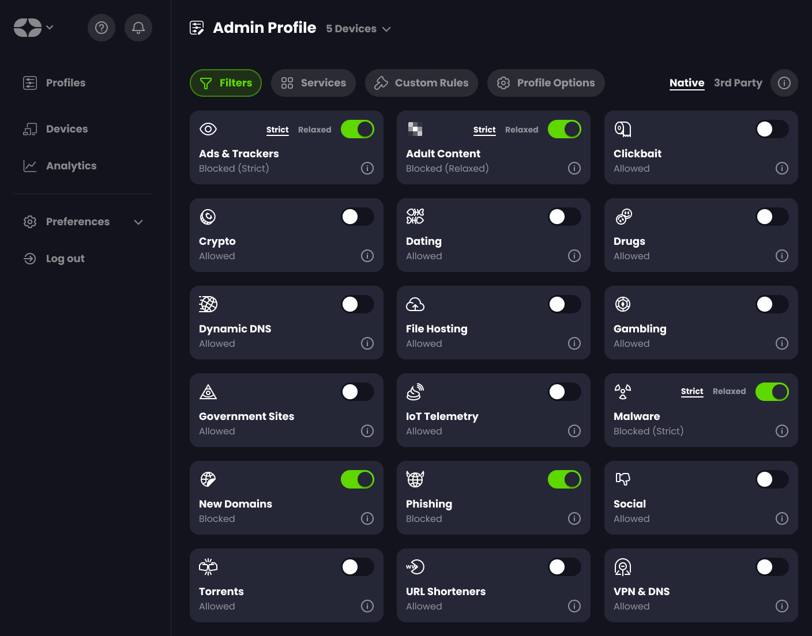Disable the Malware filter toggle
This screenshot has width=812, height=636.
pyautogui.click(x=772, y=392)
